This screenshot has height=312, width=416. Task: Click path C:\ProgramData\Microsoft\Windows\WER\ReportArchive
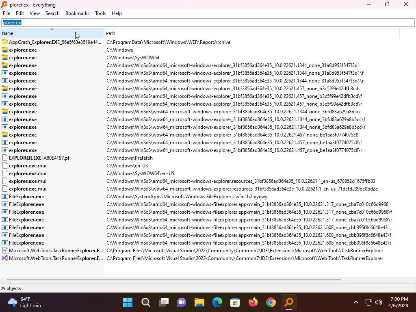169,42
